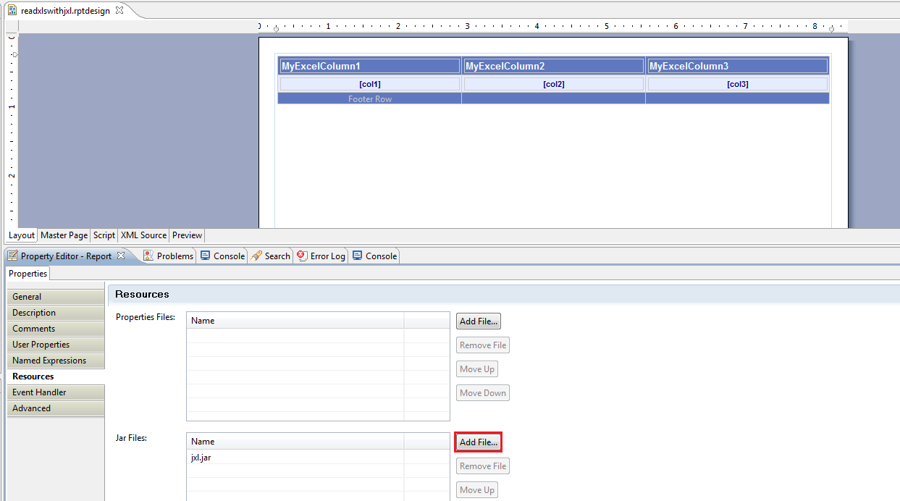900x501 pixels.
Task: Click the second Console view icon
Action: pos(357,256)
